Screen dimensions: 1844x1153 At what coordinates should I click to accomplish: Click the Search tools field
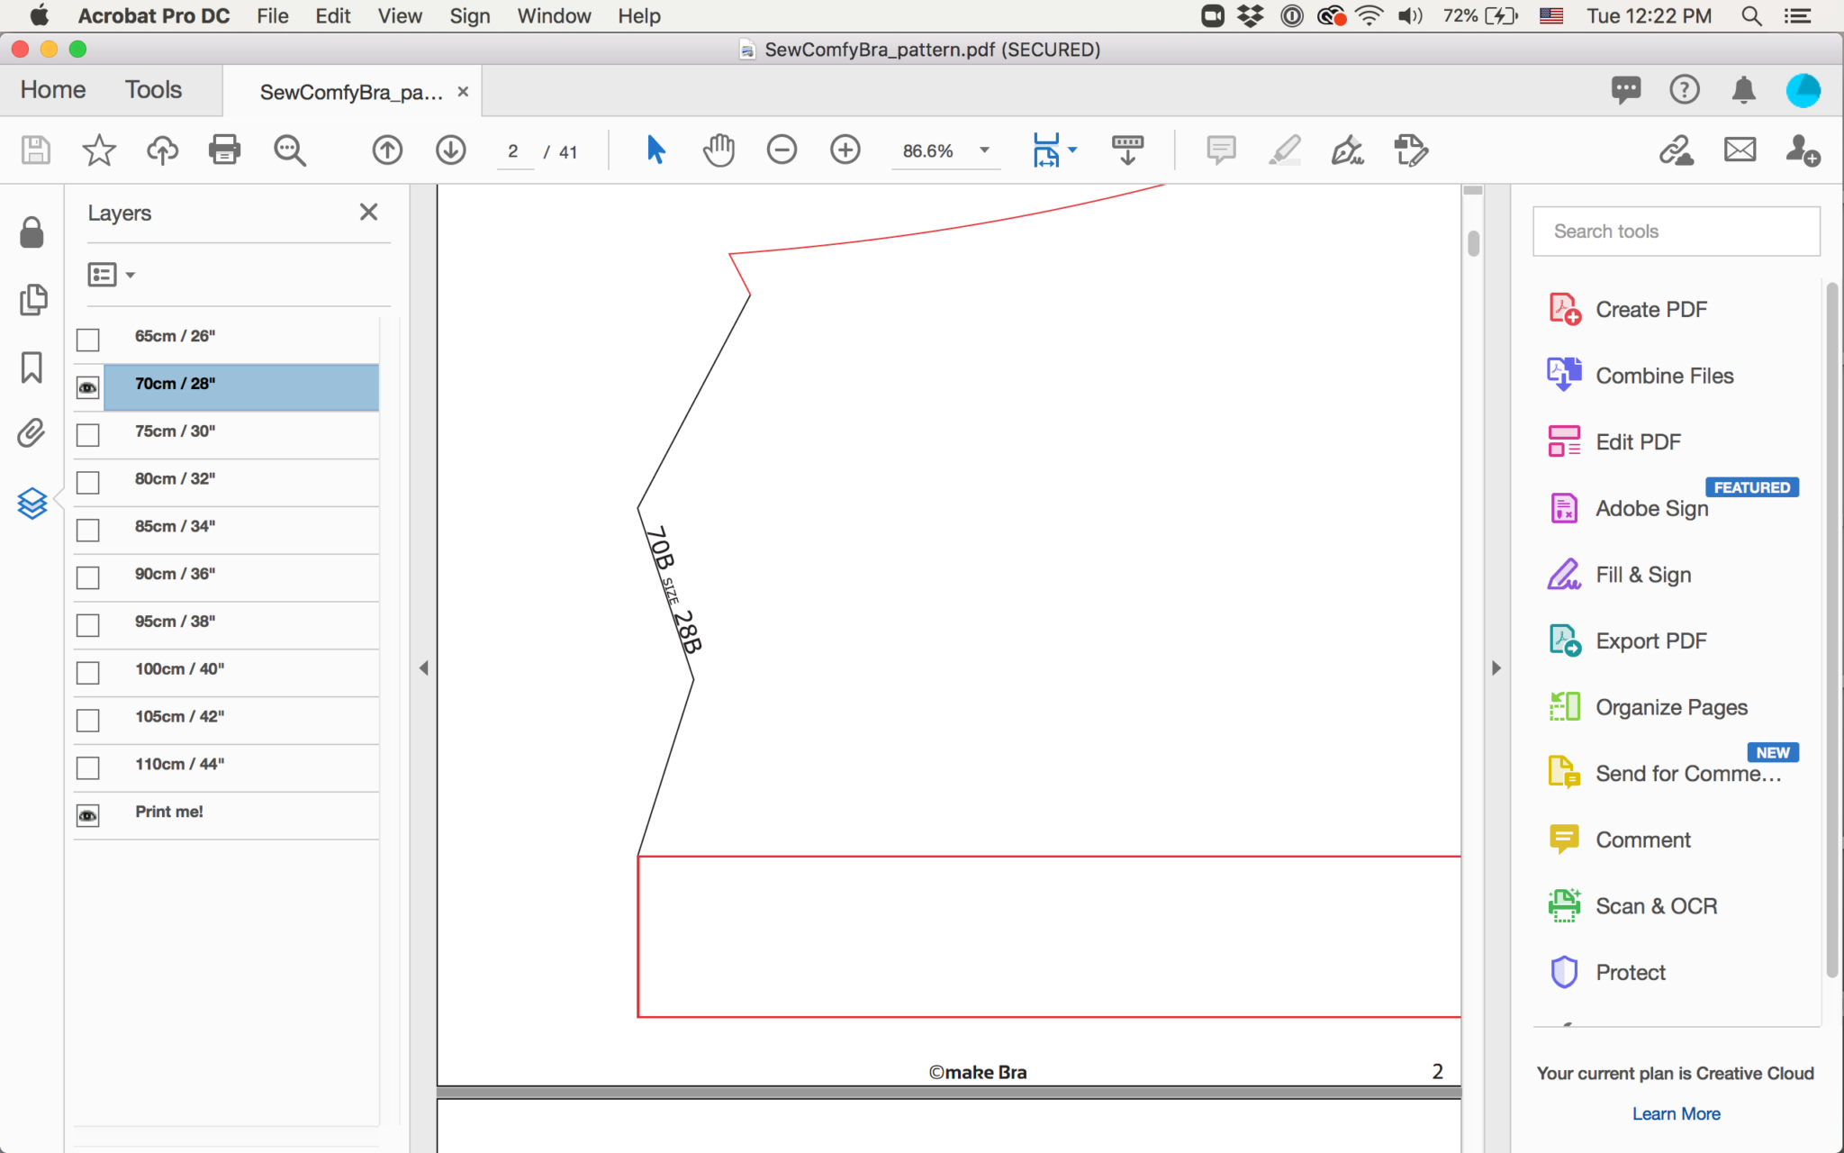[1676, 232]
